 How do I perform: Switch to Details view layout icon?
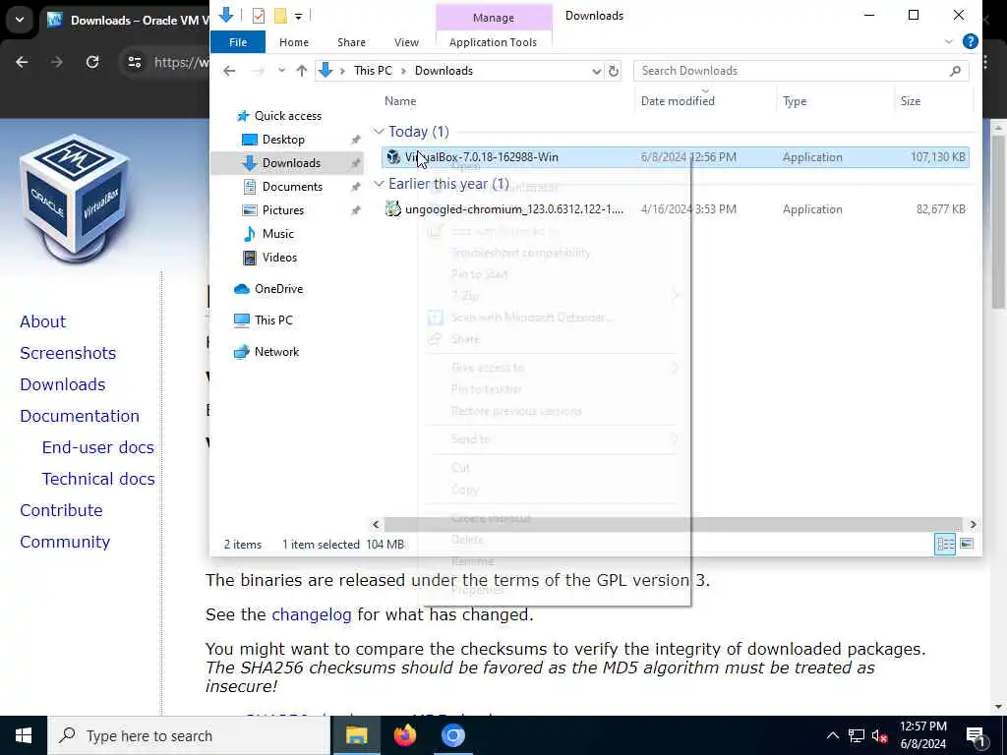(x=945, y=545)
